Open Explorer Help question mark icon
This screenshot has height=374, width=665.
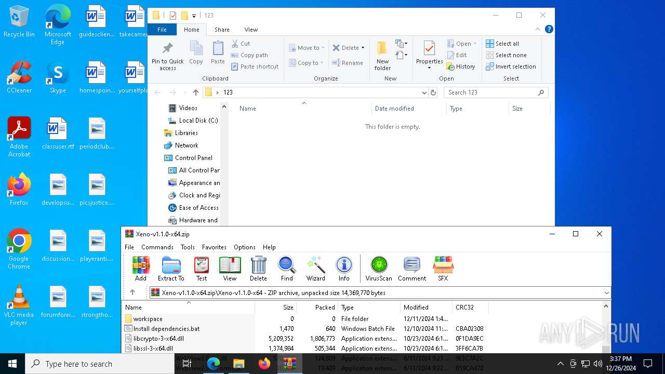[549, 30]
